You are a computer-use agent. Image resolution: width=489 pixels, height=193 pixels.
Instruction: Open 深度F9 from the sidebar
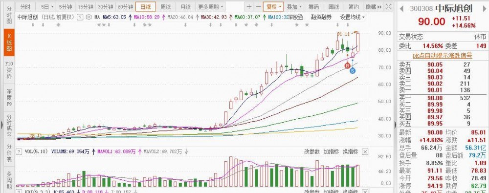click(x=9, y=97)
